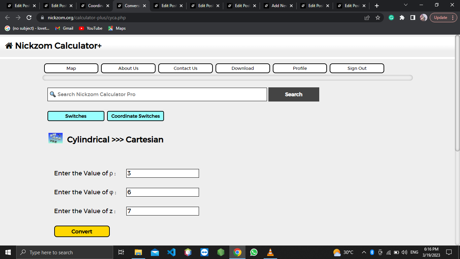Click the browser address bar URL
Viewport: 460px width, 259px height.
[87, 18]
